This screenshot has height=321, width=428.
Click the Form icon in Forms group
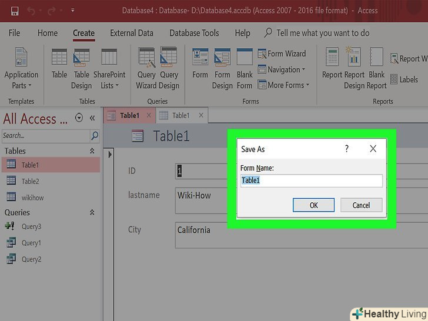200,63
